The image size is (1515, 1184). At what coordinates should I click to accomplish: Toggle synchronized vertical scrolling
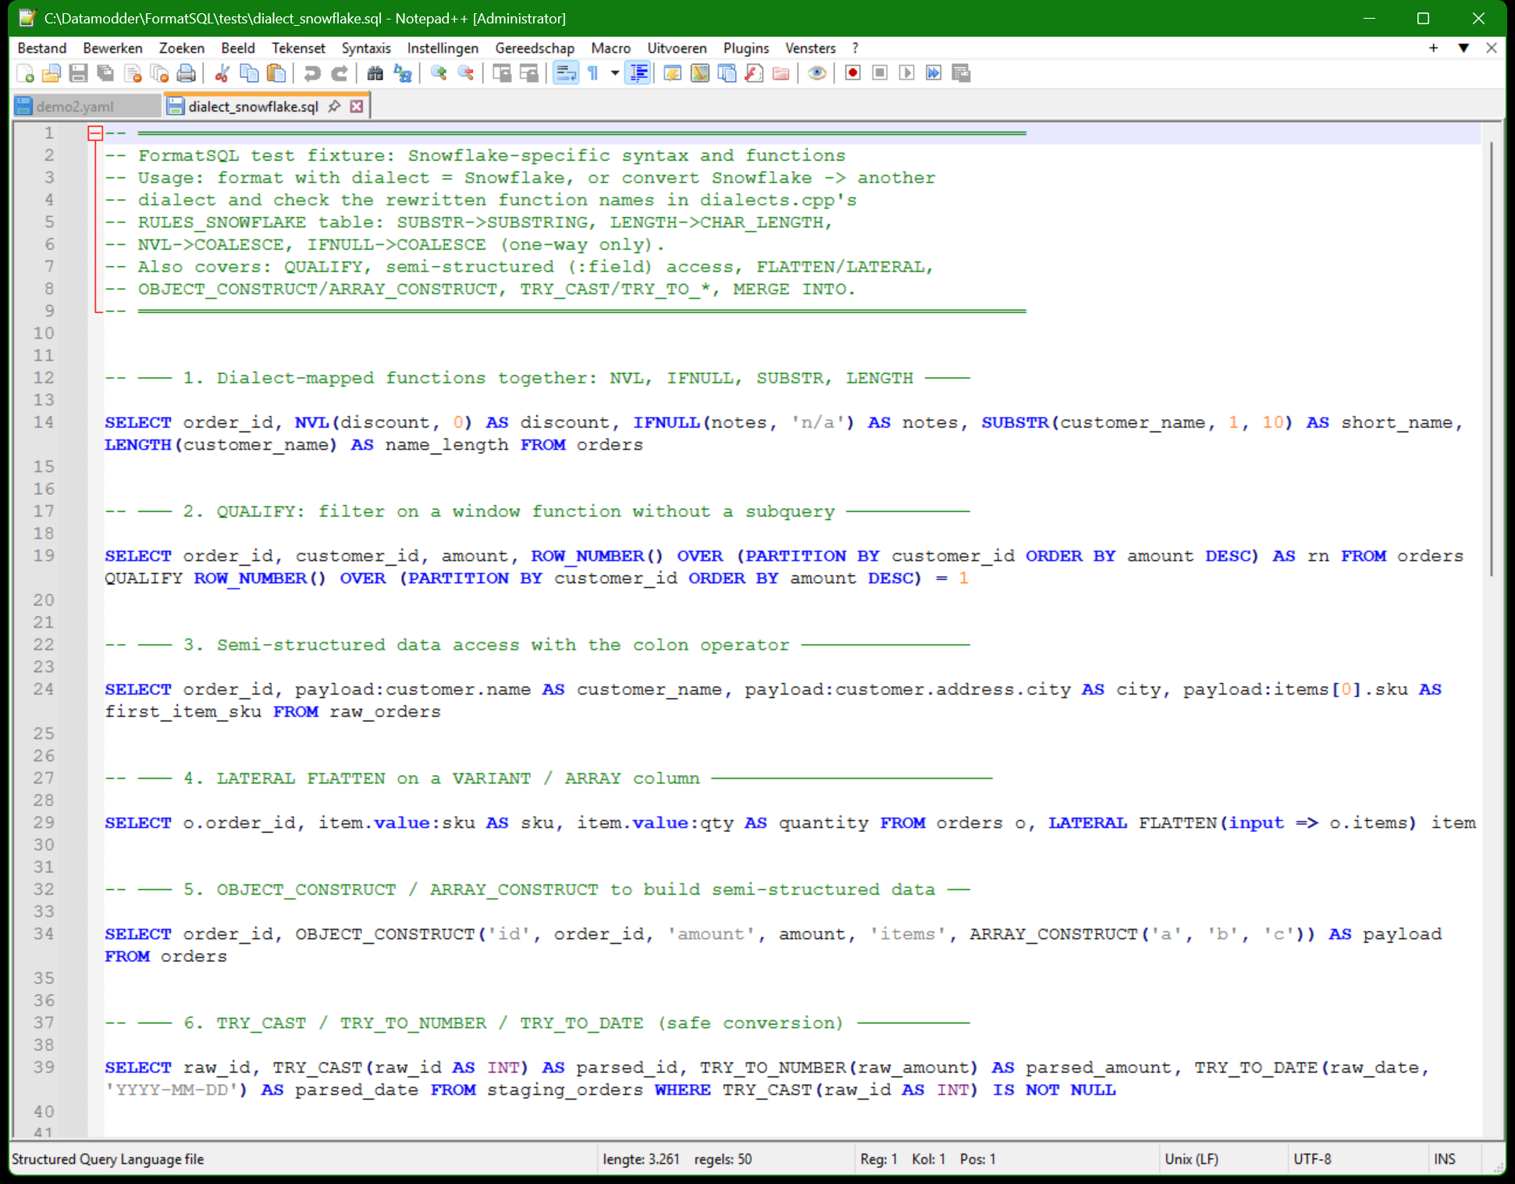(502, 73)
